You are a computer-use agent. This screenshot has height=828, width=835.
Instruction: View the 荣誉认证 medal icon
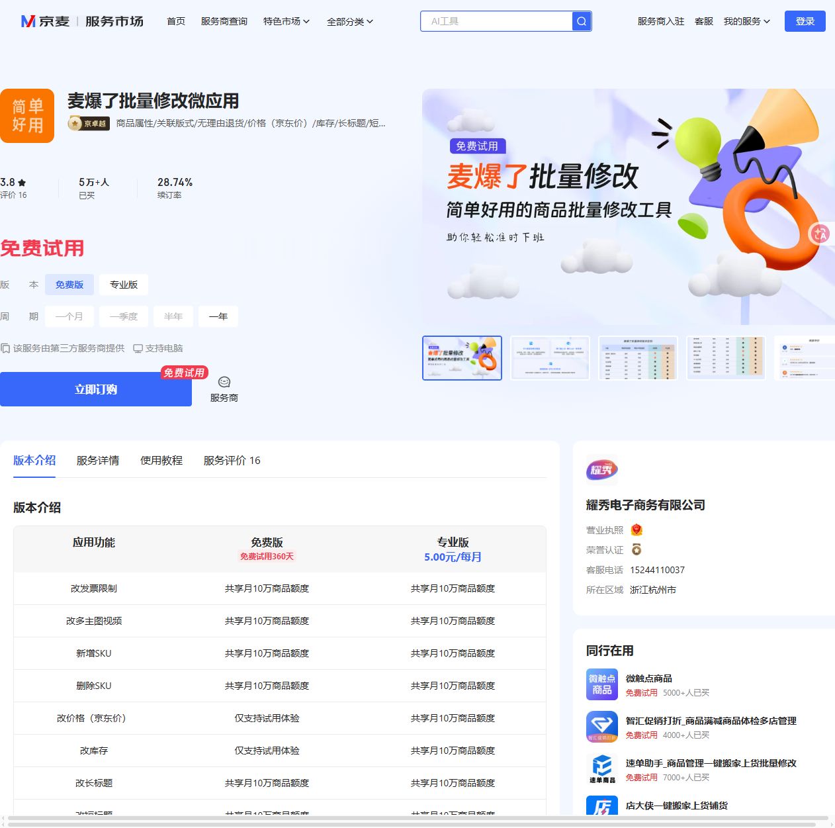point(637,549)
